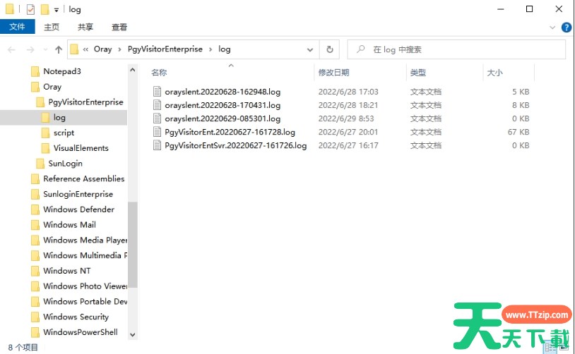Expand the breadcrumb chevron after Oray
The width and height of the screenshot is (575, 354).
(x=119, y=49)
